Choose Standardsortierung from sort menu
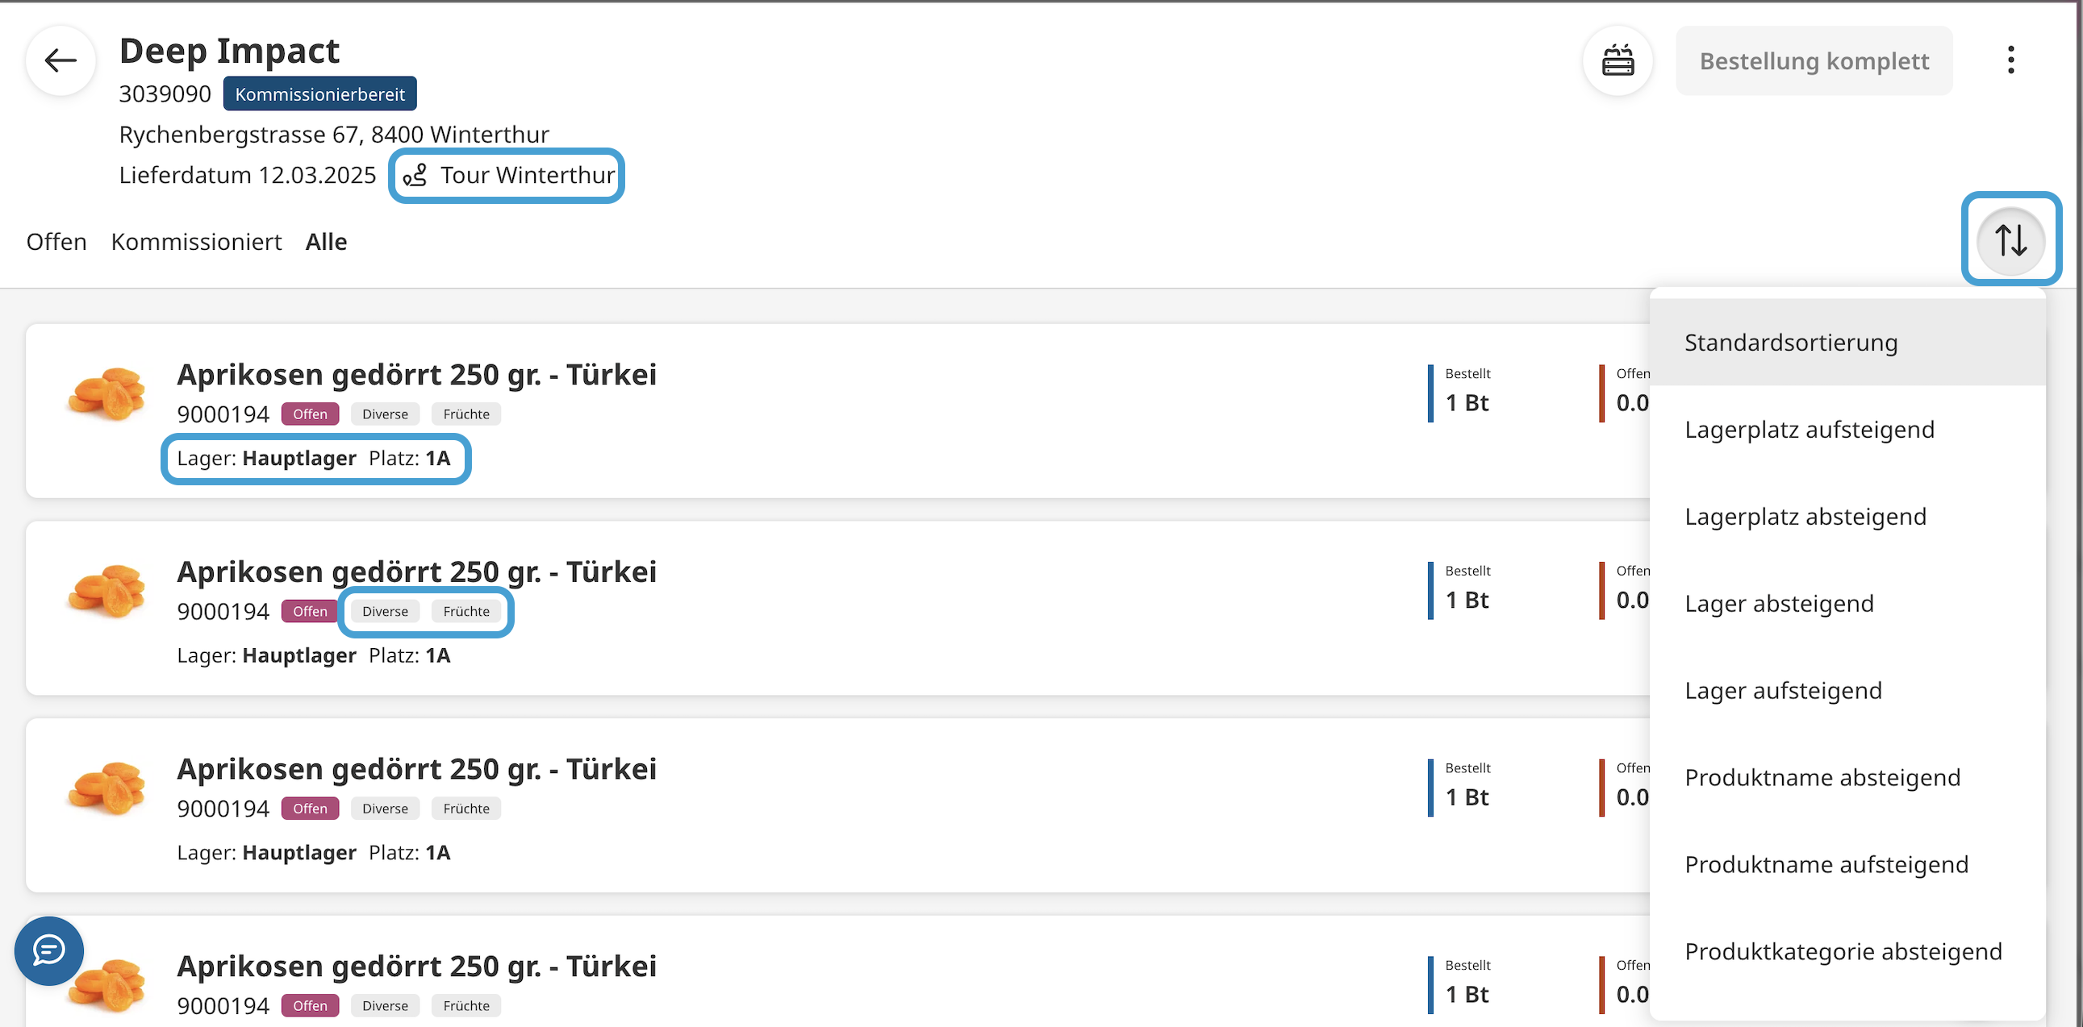This screenshot has width=2083, height=1027. click(x=1790, y=343)
